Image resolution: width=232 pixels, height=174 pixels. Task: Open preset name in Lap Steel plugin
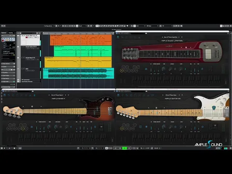click(171, 37)
